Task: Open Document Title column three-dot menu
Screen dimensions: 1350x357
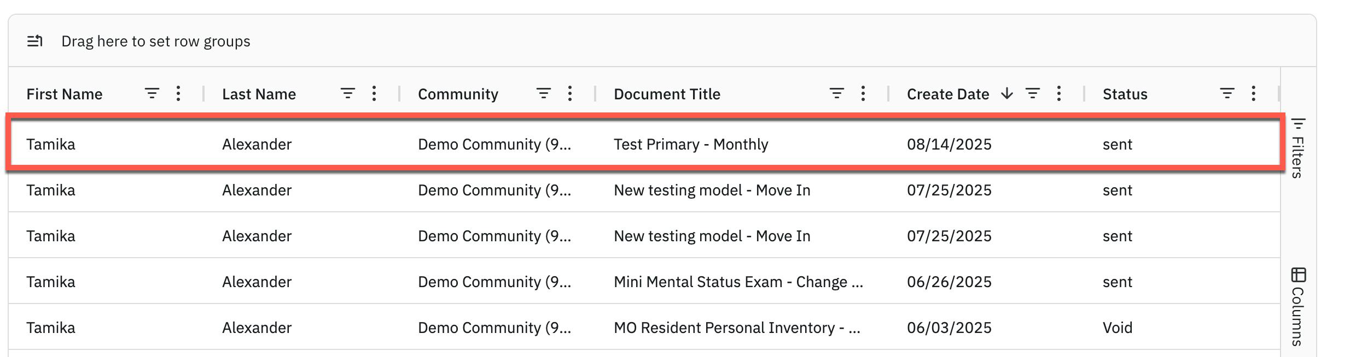Action: pyautogui.click(x=863, y=94)
